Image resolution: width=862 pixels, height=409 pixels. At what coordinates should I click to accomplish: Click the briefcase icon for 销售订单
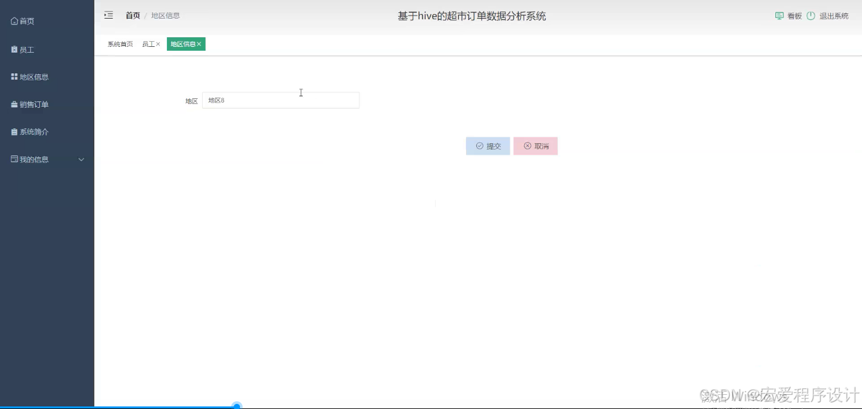pyautogui.click(x=14, y=104)
